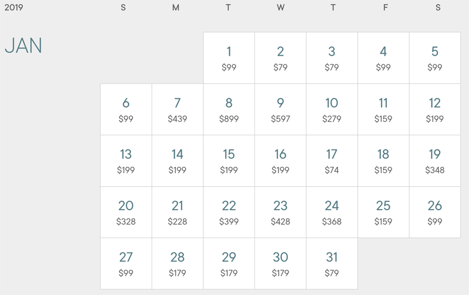Choose January 31 fare of $79
The image size is (469, 295).
(332, 264)
